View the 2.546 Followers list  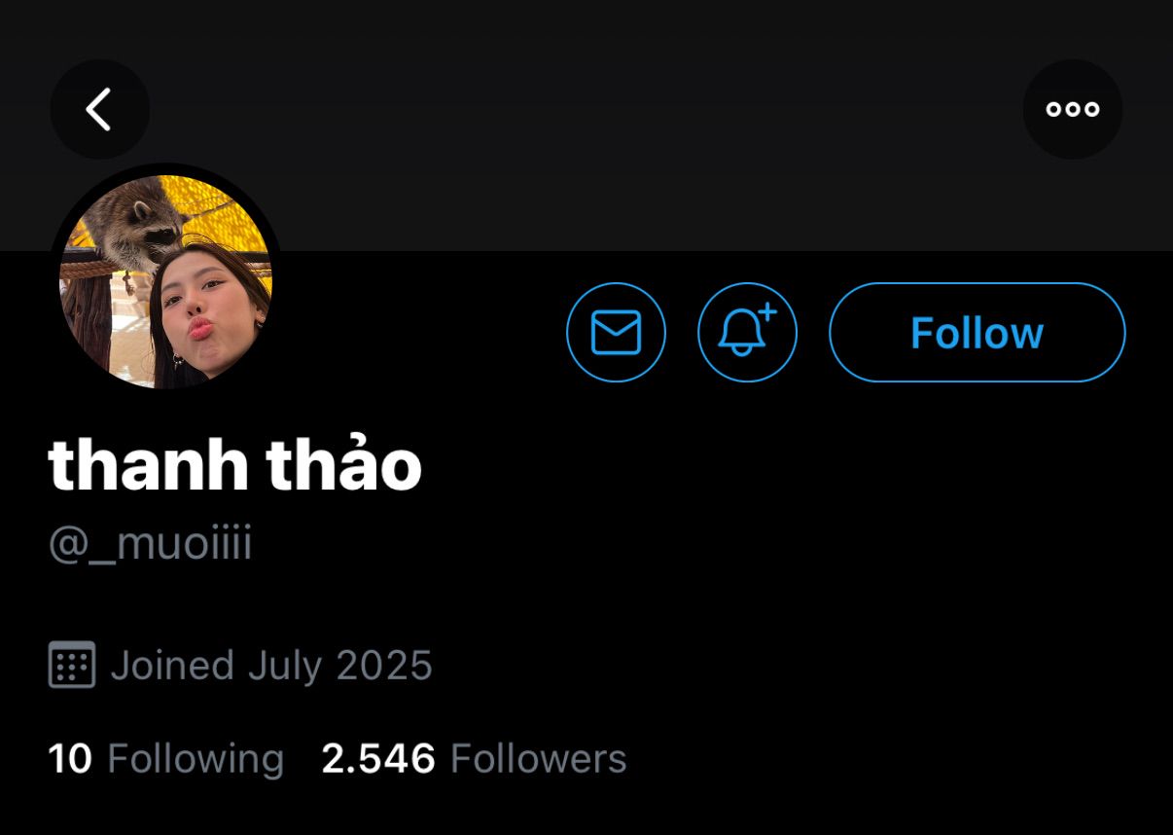tap(474, 758)
